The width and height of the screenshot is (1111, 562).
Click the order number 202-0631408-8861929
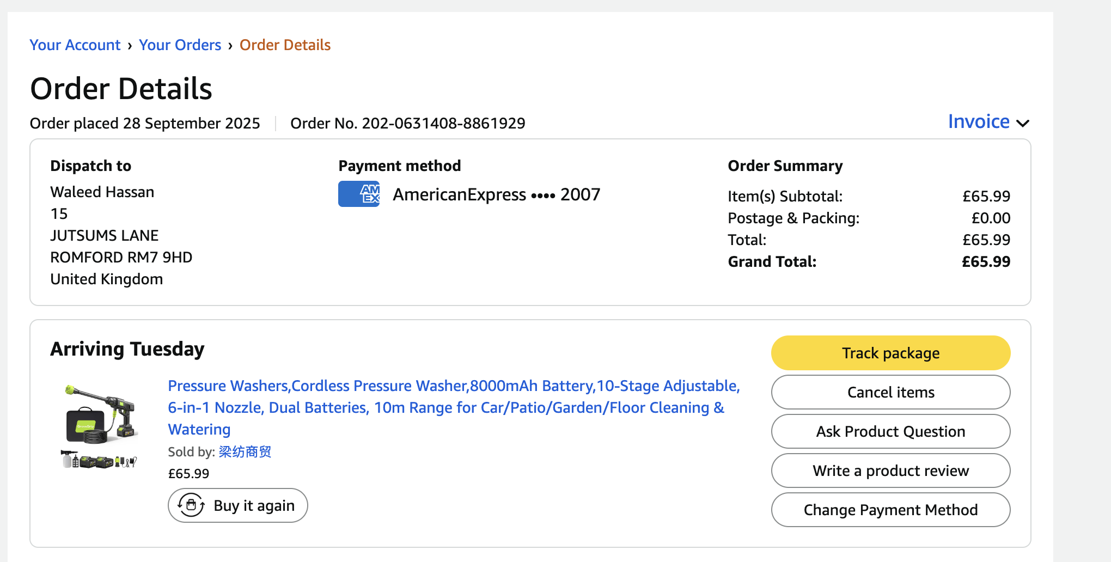(x=443, y=124)
